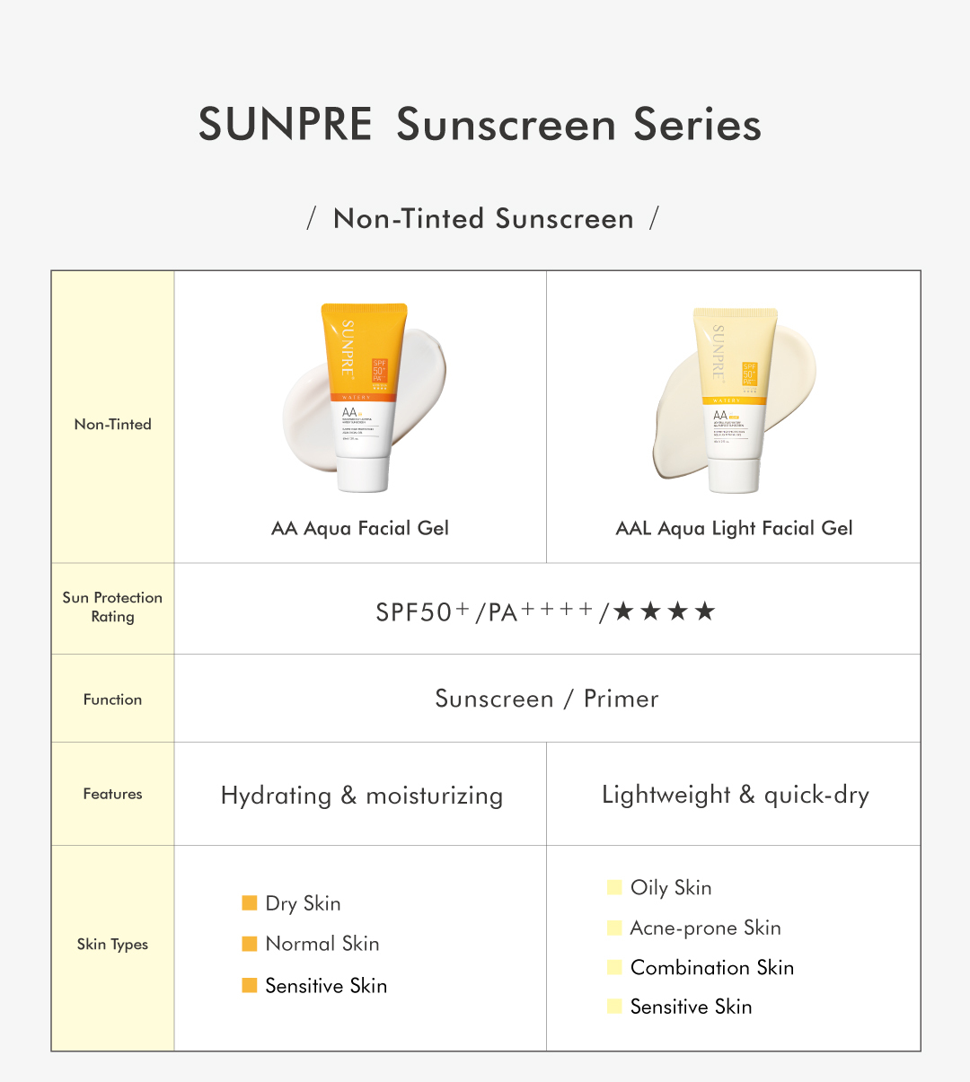The width and height of the screenshot is (970, 1082).
Task: Click the yellow square beside Oily Skin
Action: pos(614,887)
